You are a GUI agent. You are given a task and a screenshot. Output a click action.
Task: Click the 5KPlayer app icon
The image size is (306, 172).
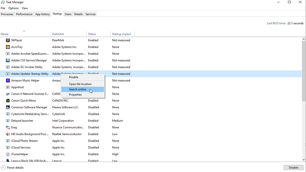8,40
